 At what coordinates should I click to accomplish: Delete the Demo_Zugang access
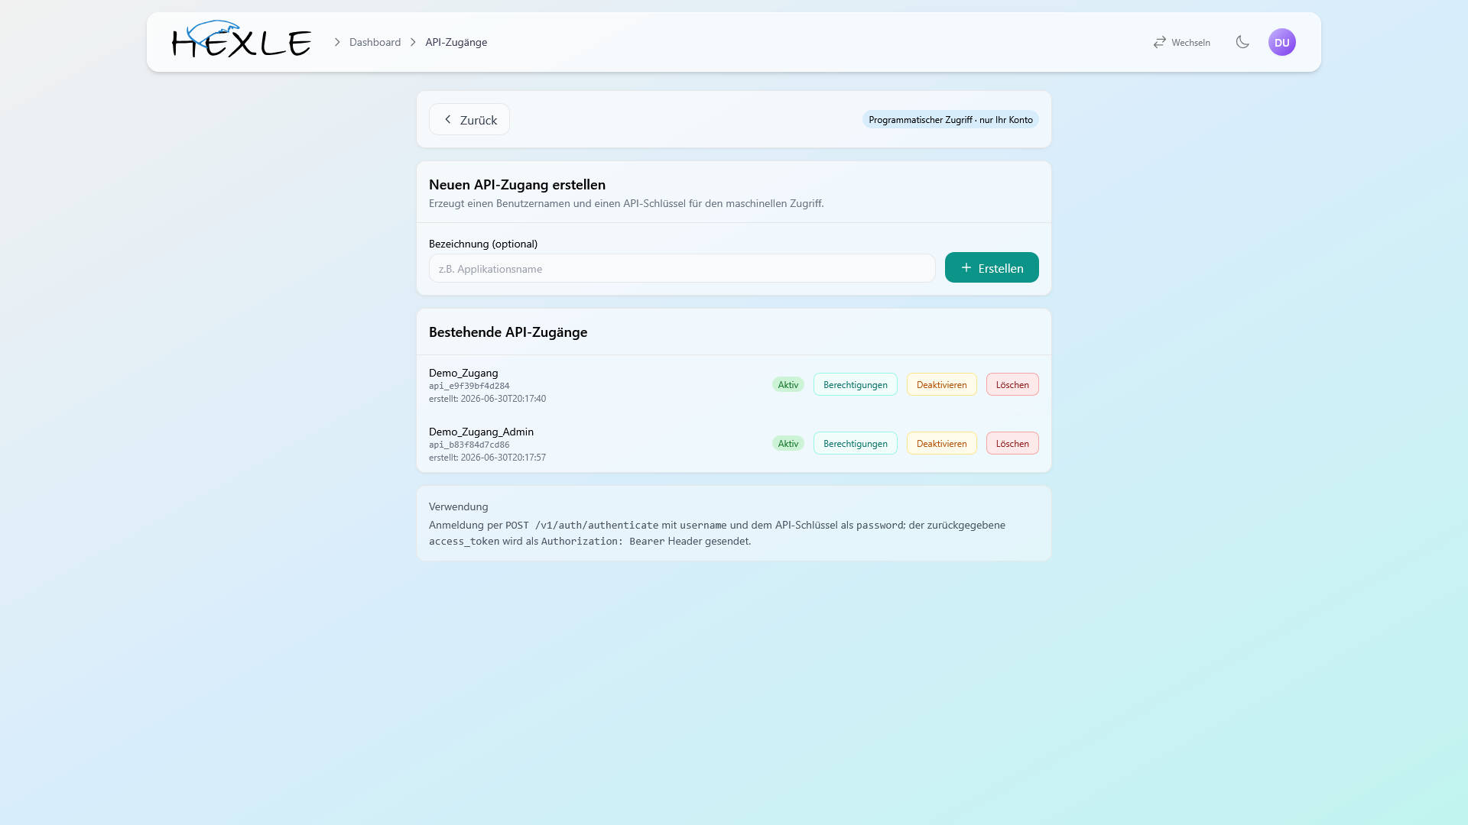1012,384
